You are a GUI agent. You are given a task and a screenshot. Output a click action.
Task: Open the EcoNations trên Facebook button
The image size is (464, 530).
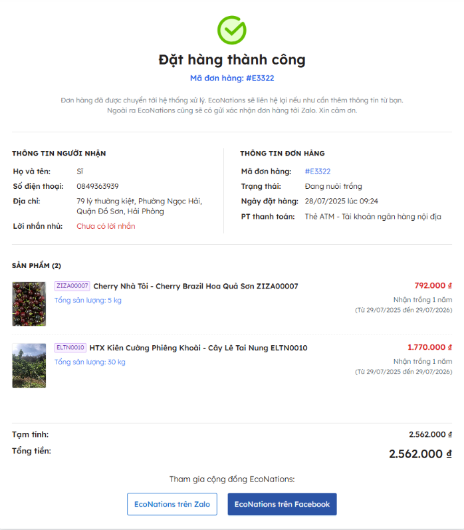(x=282, y=504)
